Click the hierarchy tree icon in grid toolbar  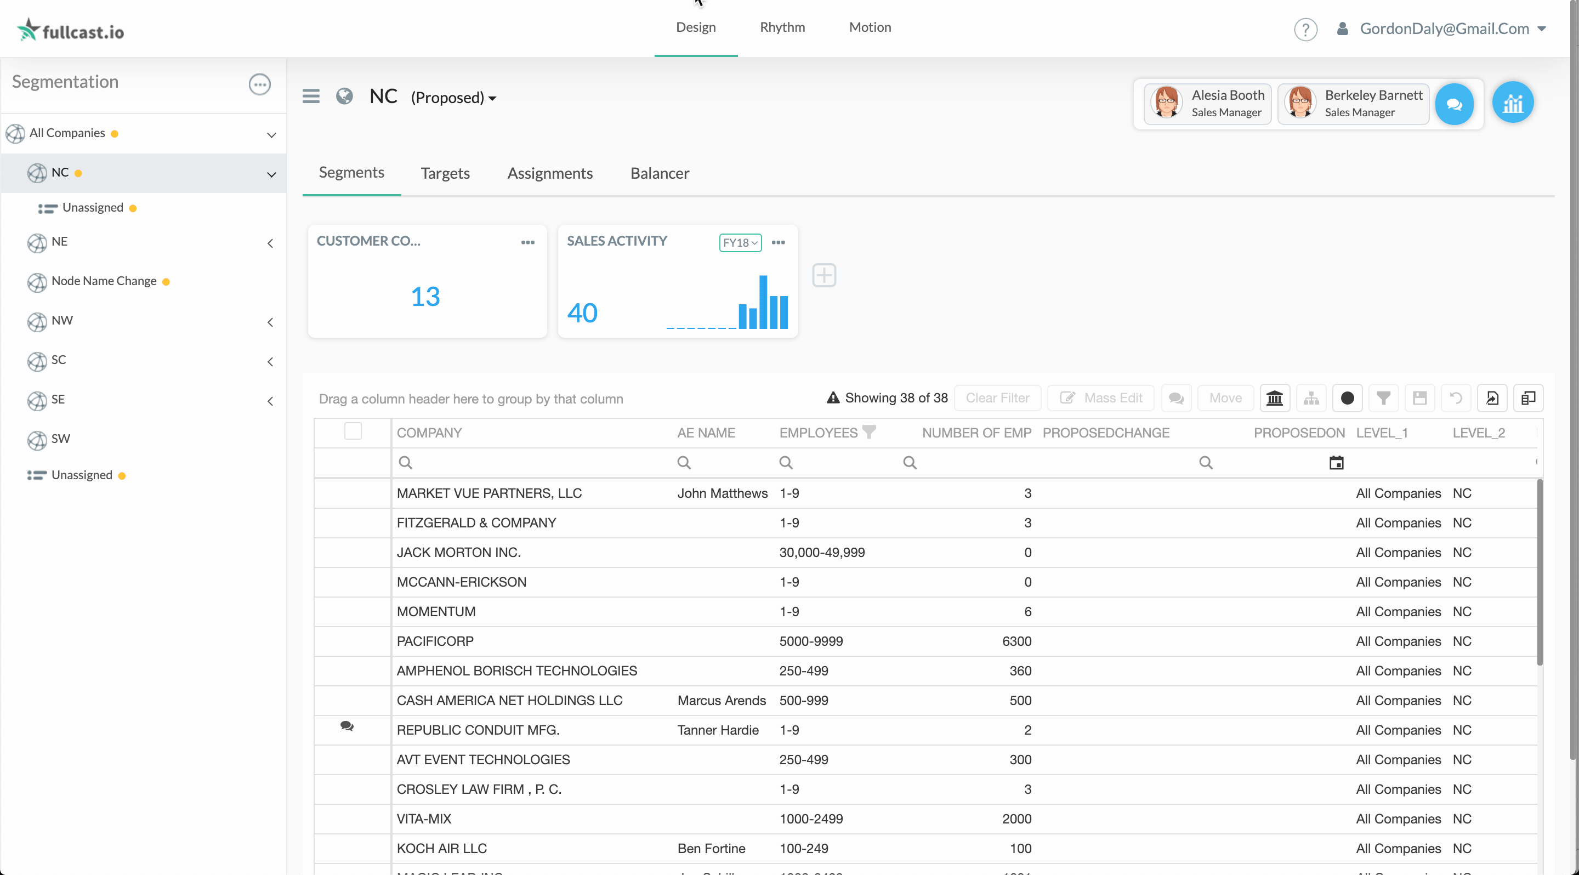point(1311,397)
